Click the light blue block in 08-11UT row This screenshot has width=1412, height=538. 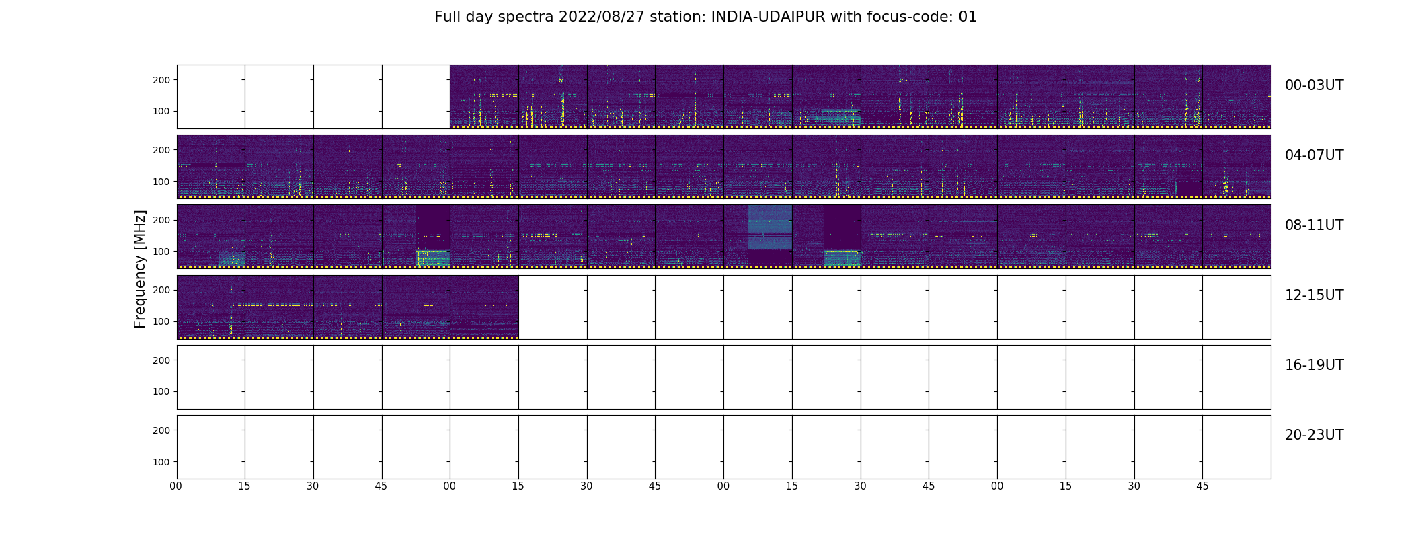(770, 227)
